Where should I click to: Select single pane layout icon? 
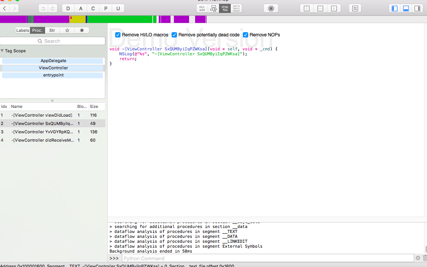coord(334,8)
